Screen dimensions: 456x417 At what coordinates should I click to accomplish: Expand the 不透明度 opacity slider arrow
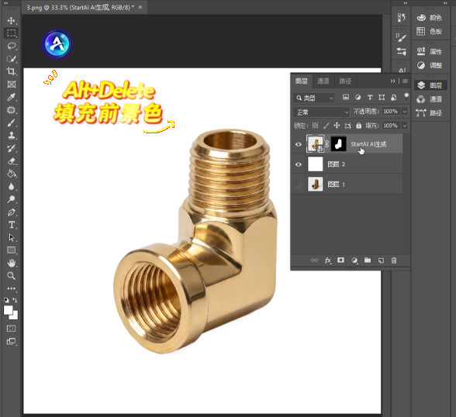point(405,112)
